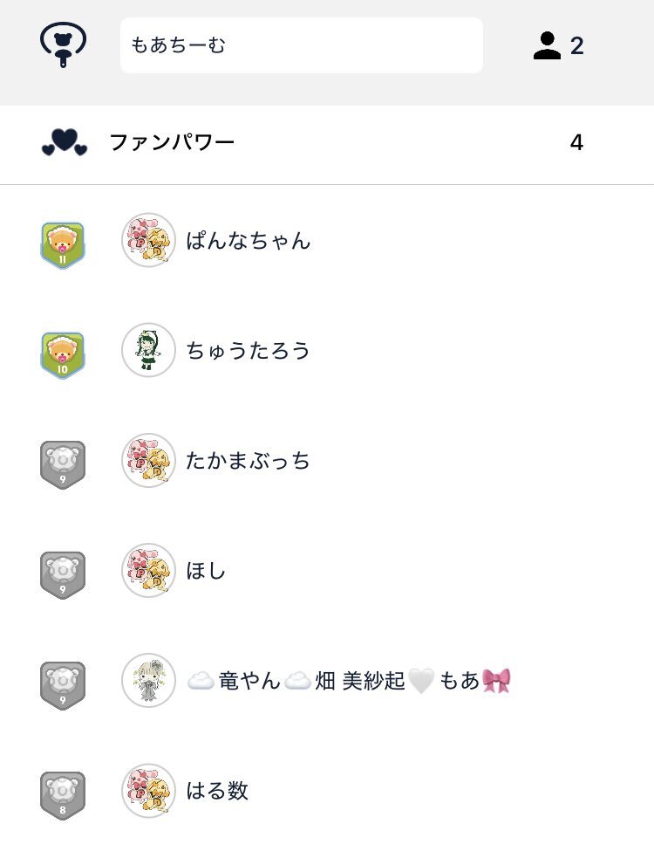Click the ファンパワー hearts icon
This screenshot has height=865, width=654.
(x=65, y=142)
